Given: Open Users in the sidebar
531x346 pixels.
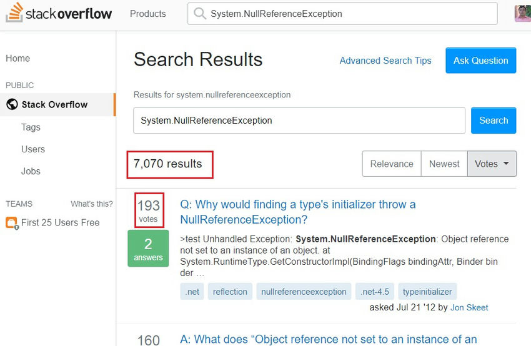Looking at the screenshot, I should [x=33, y=149].
